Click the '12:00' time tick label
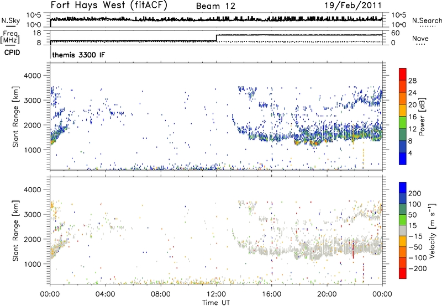 (216, 294)
